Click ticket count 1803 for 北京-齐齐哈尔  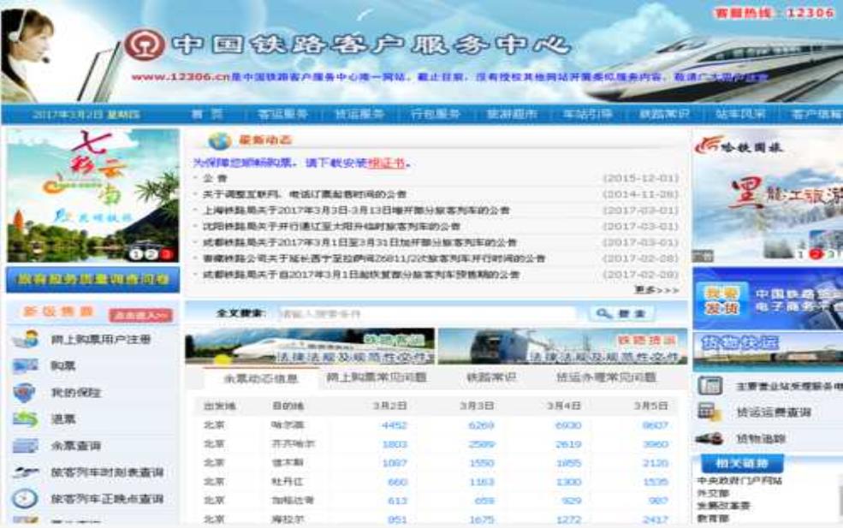coord(394,444)
